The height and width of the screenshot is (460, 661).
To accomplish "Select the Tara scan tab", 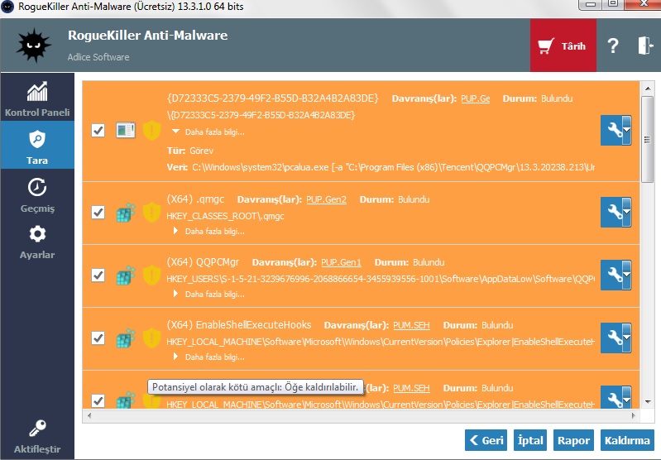I will tap(37, 145).
